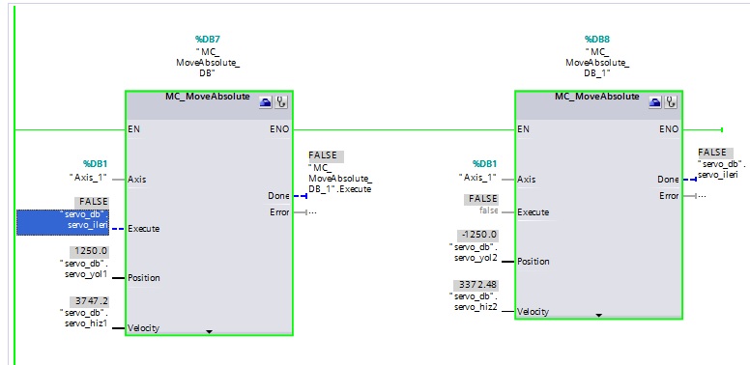
Task: Click Axis_1 operand of DB8 block
Action: pyautogui.click(x=478, y=178)
